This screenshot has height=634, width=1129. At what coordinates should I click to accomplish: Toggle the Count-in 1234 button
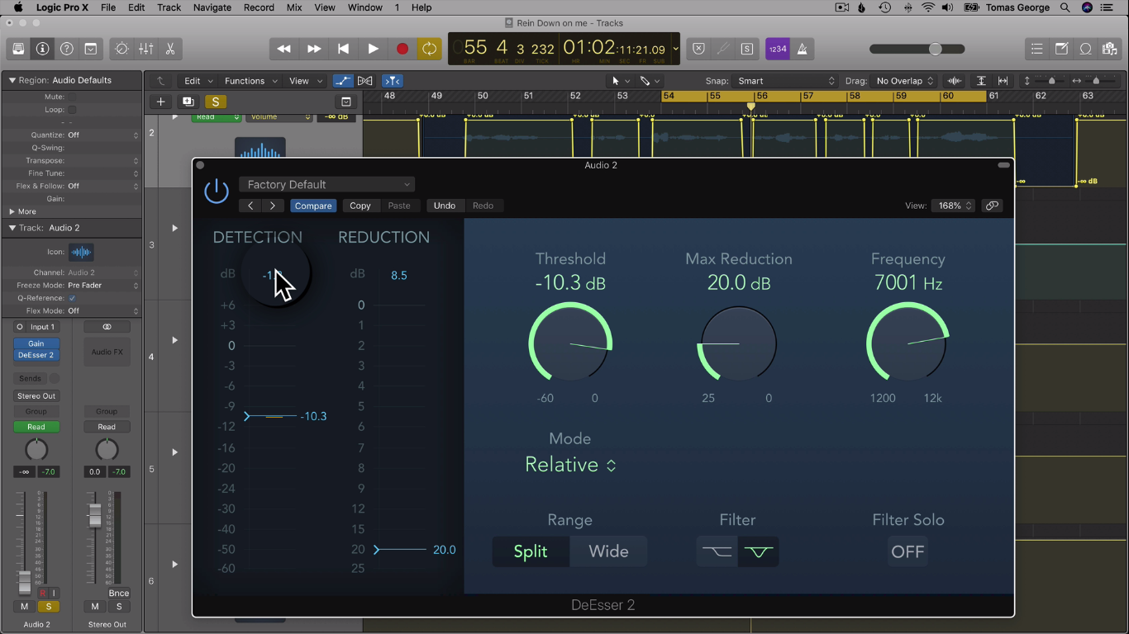point(777,49)
